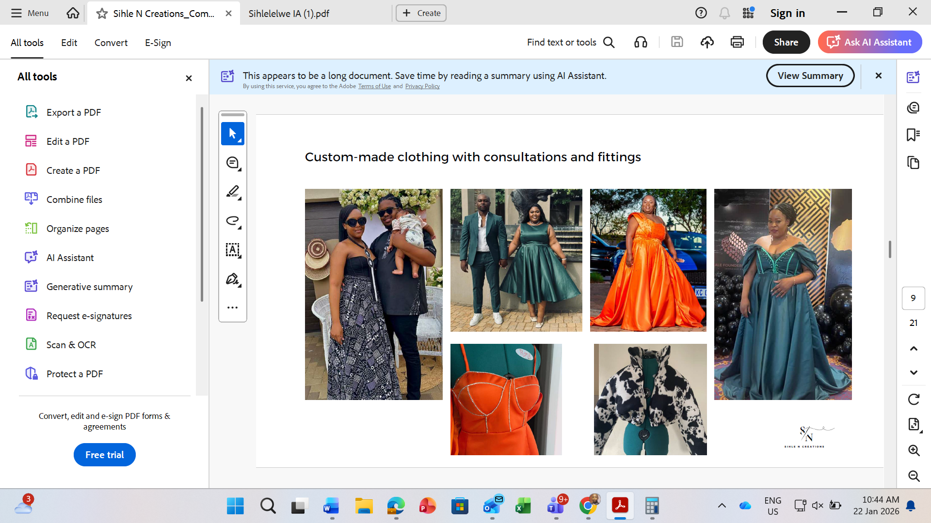Select the highlighter pen tool
Screen dimensions: 931x523
tap(232, 192)
